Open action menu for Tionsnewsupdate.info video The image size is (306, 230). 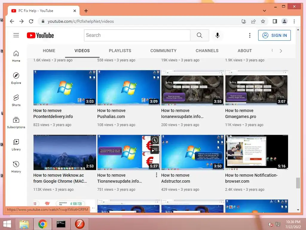point(157,175)
